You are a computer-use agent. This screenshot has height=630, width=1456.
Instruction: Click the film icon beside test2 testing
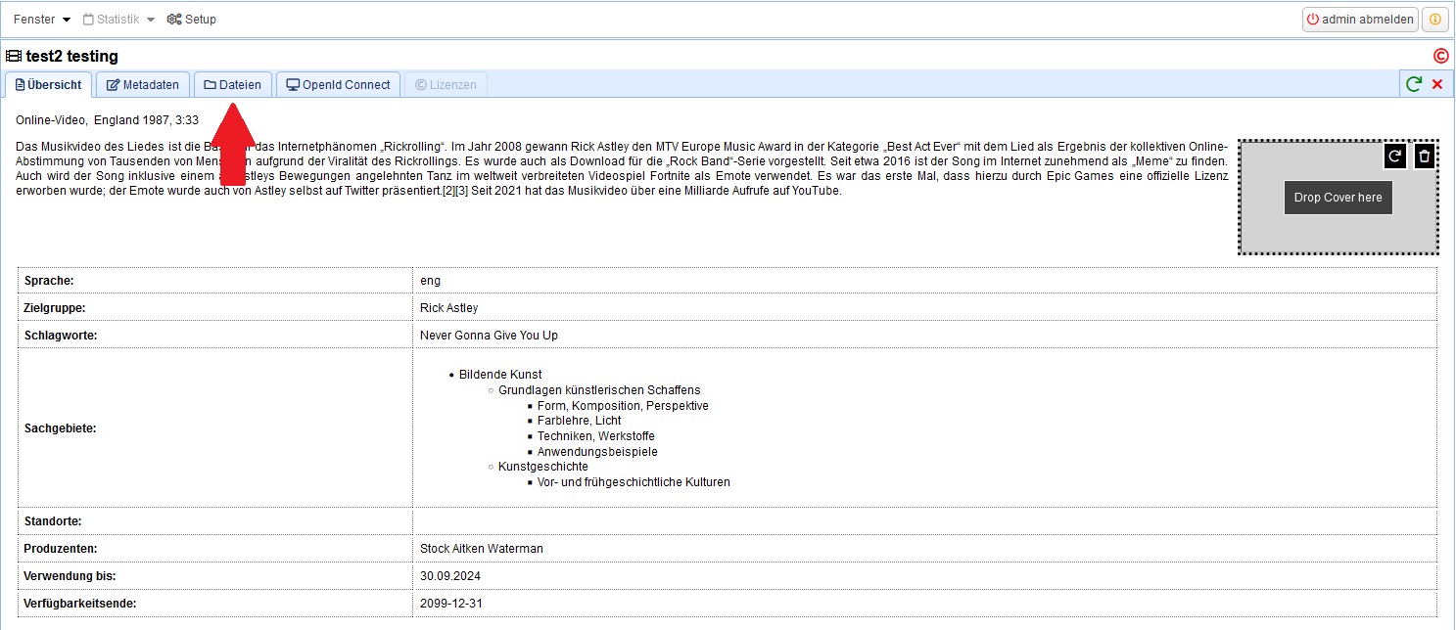click(x=14, y=57)
